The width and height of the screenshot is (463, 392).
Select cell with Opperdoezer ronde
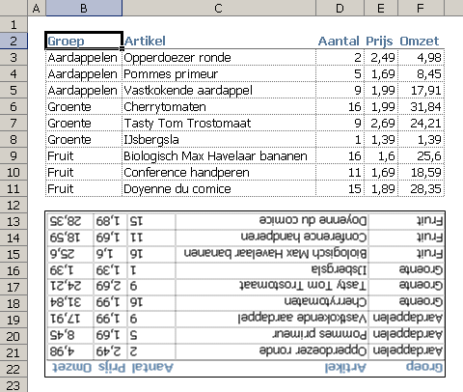pos(219,58)
